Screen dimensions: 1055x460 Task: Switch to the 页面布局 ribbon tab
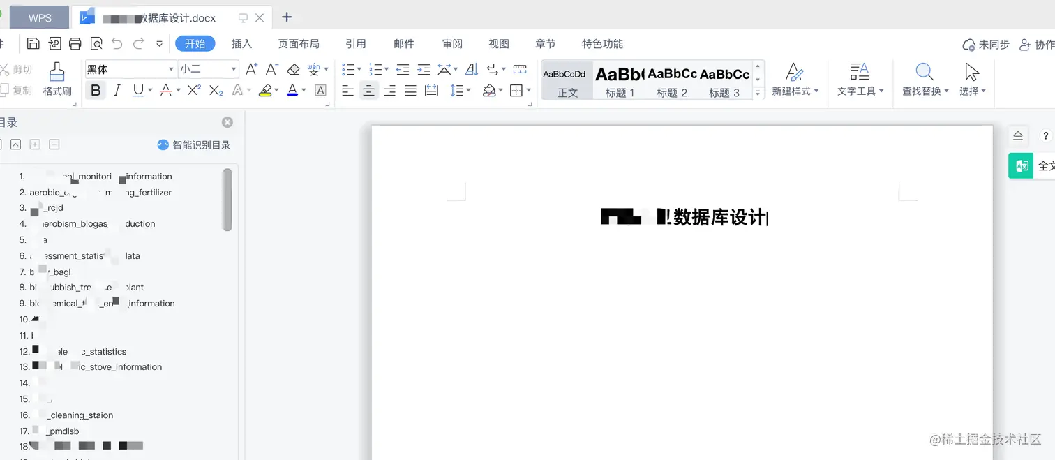(x=299, y=44)
